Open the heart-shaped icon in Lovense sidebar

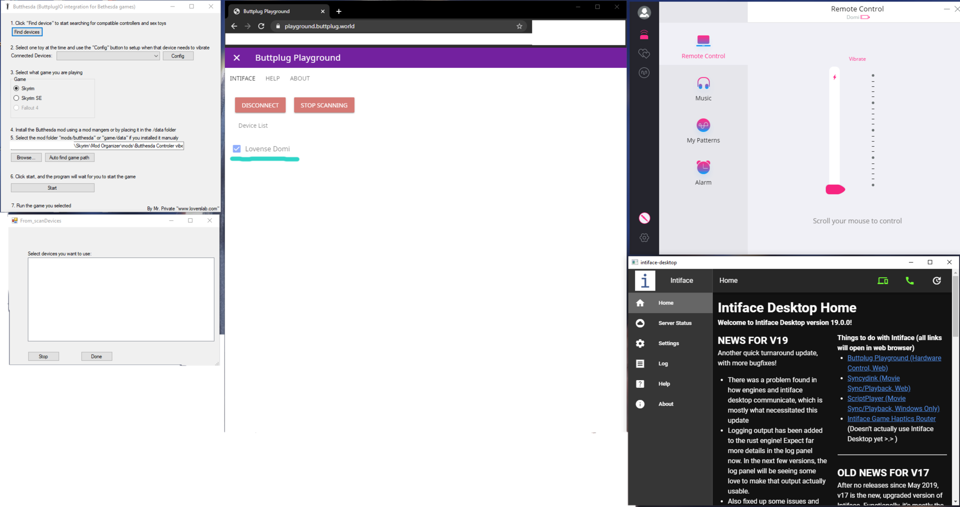tap(644, 53)
